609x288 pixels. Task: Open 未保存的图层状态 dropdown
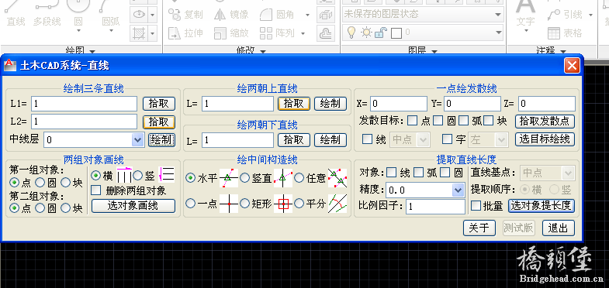click(x=498, y=15)
